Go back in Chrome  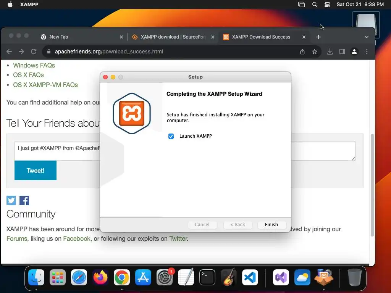[9, 52]
